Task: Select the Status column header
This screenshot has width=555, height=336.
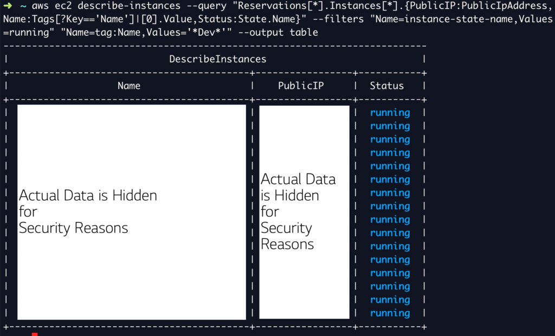Action: tap(386, 85)
